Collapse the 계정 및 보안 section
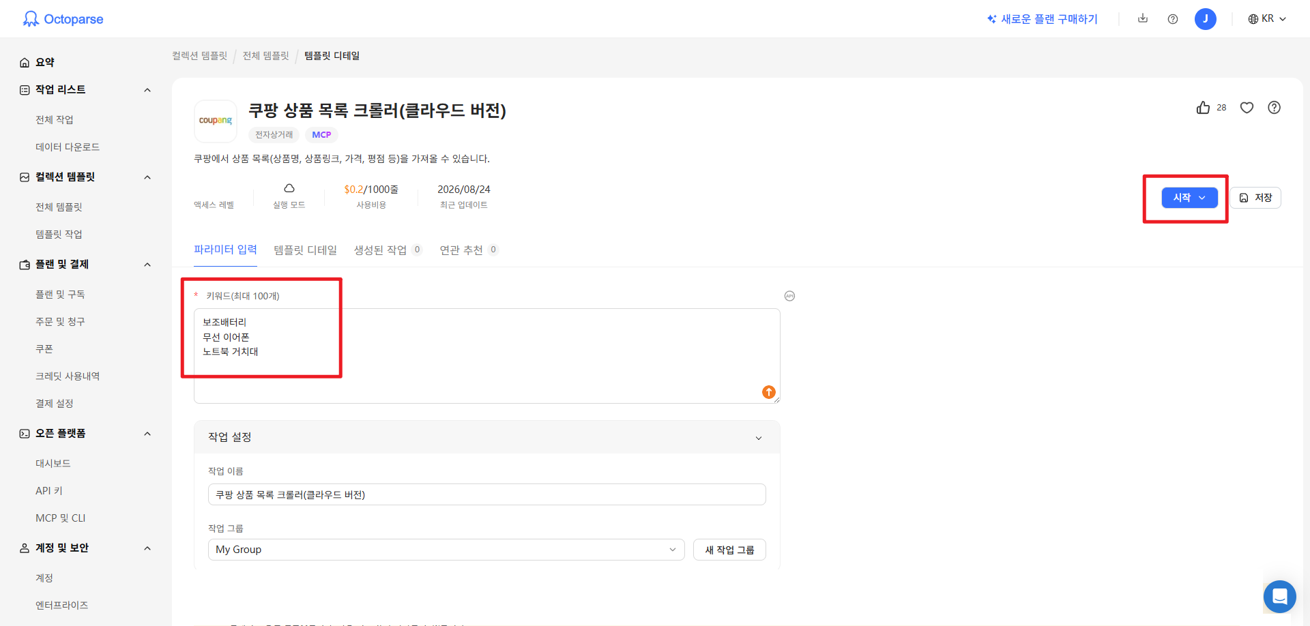Image resolution: width=1310 pixels, height=626 pixels. pos(147,548)
